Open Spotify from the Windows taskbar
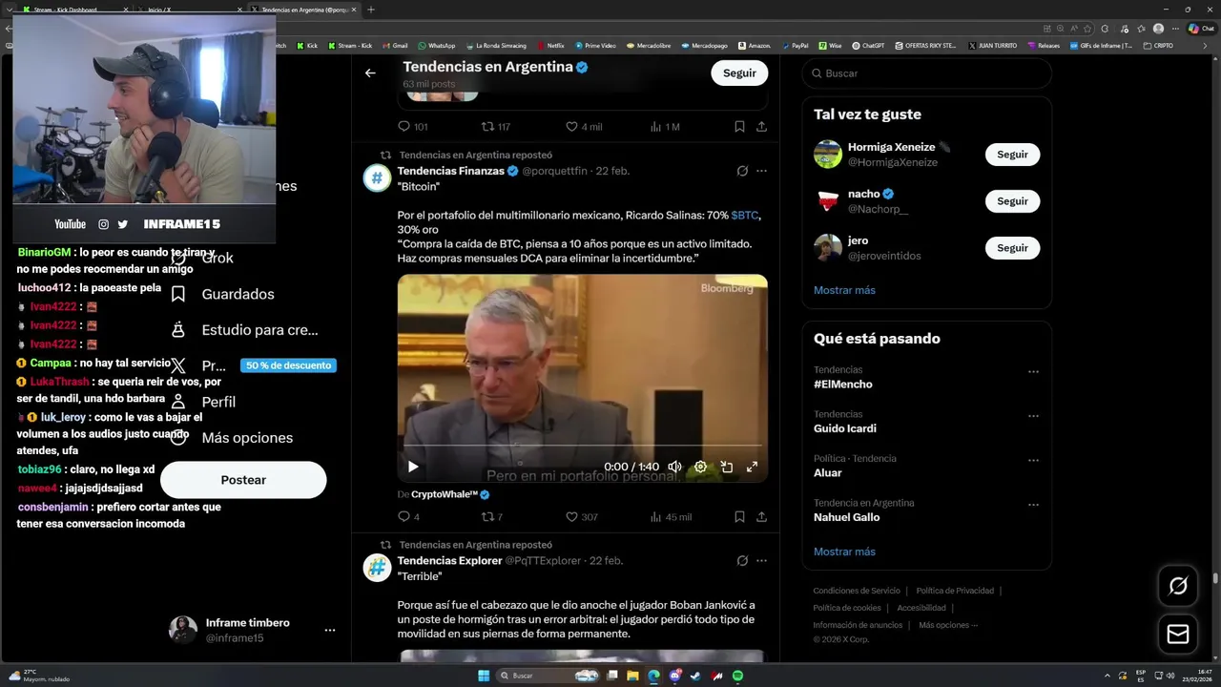The width and height of the screenshot is (1221, 687). (x=737, y=676)
